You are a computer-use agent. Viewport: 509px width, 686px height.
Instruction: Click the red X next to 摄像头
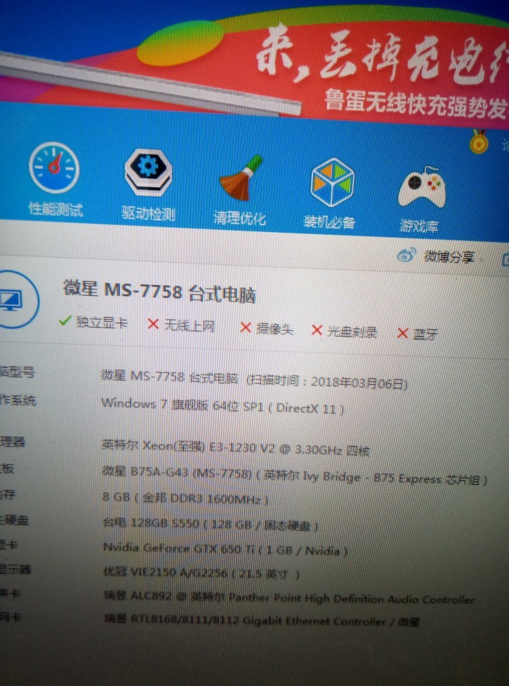[x=245, y=328]
